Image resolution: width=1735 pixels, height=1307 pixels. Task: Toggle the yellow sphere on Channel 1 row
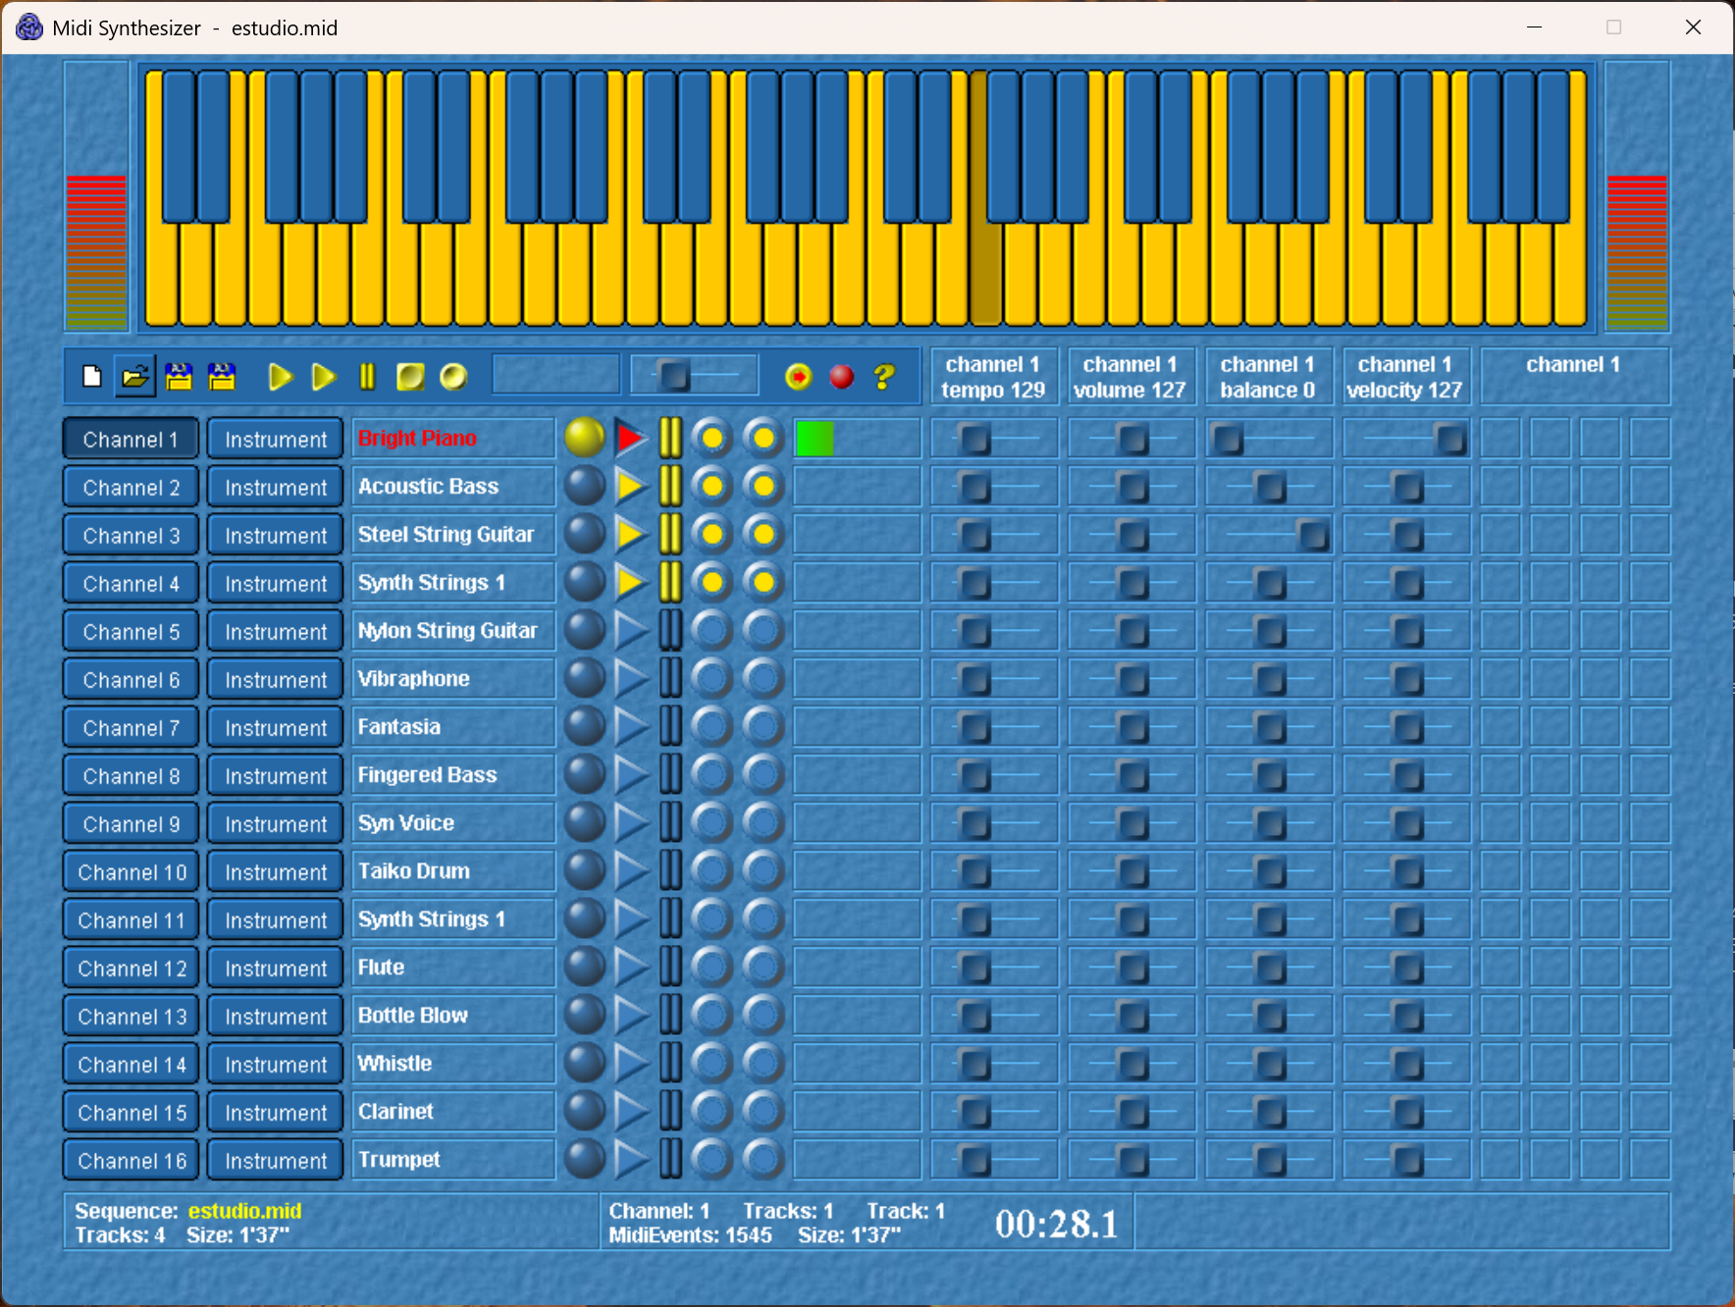585,438
